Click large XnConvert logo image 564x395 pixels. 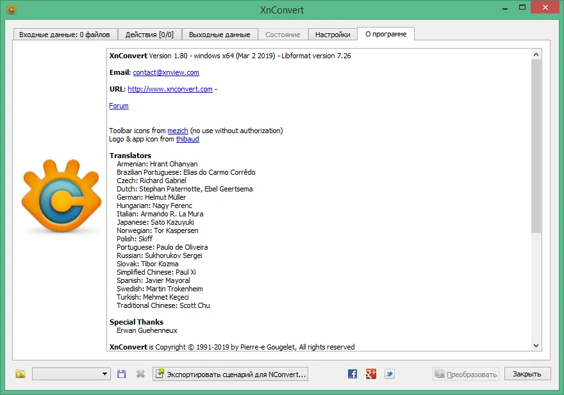click(61, 197)
